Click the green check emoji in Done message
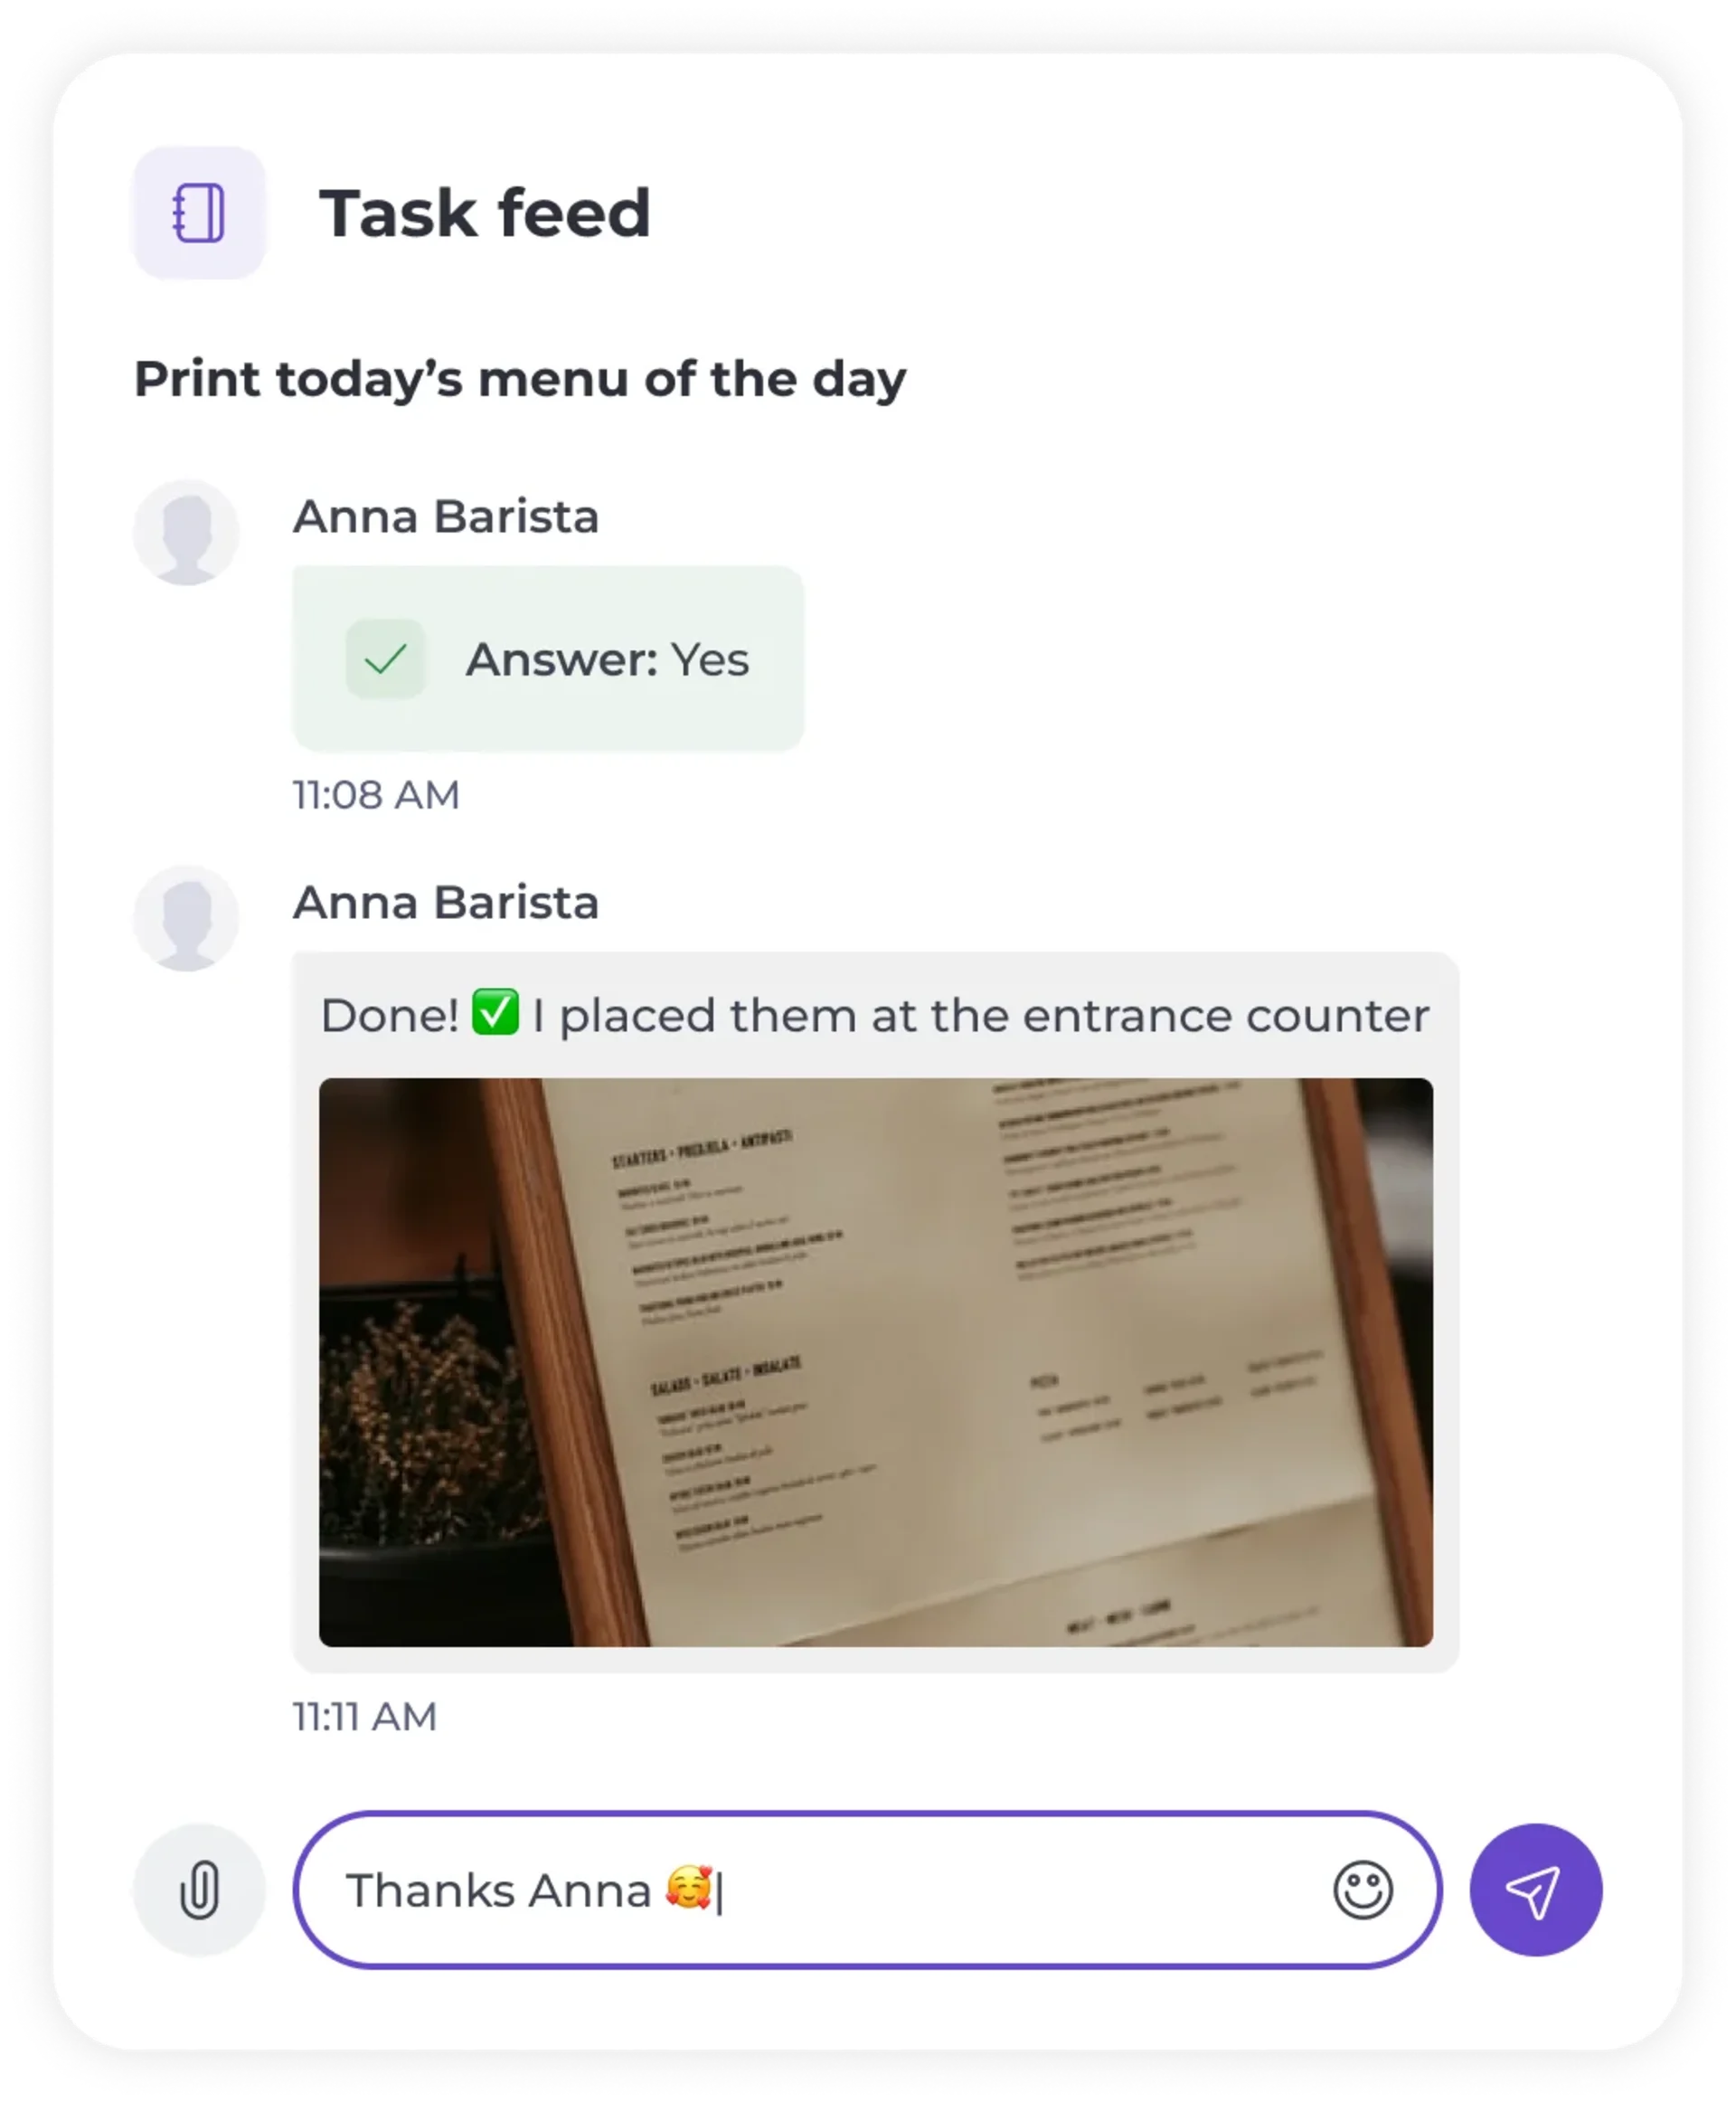 495,1011
